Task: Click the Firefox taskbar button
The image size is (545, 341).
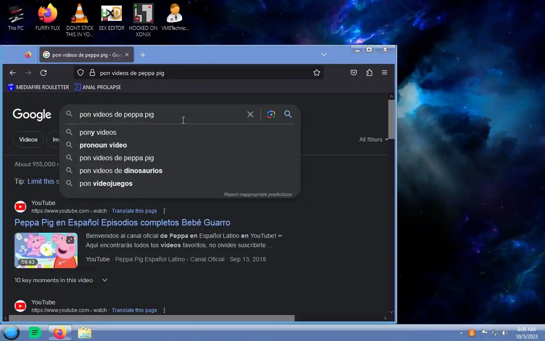Action: pyautogui.click(x=60, y=332)
